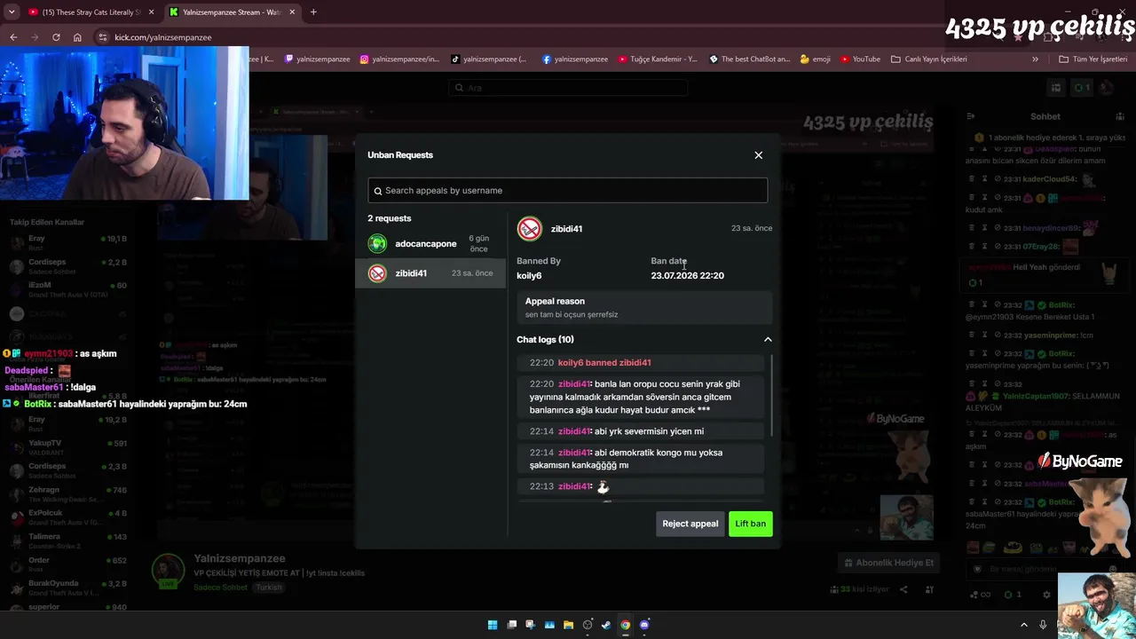The height and width of the screenshot is (639, 1136).
Task: Open 'The best ChatBot' bookmark
Action: (x=750, y=59)
